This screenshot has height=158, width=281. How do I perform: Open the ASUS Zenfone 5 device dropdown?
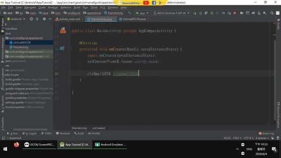(172, 13)
